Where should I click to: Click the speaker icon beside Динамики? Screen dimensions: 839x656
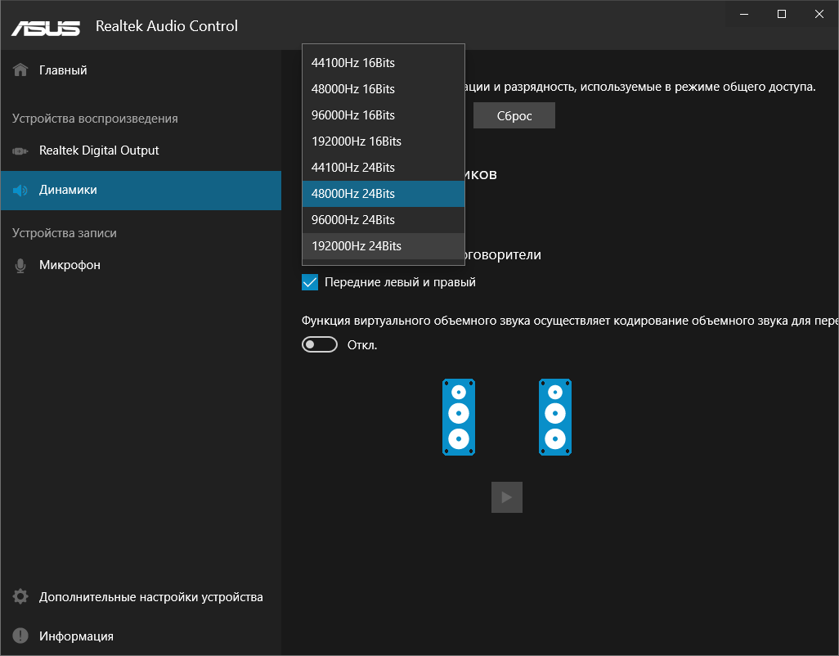point(20,190)
